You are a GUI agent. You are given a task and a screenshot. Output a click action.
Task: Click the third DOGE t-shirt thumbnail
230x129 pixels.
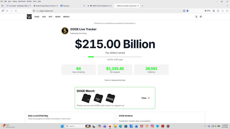pyautogui.click(x=110, y=98)
